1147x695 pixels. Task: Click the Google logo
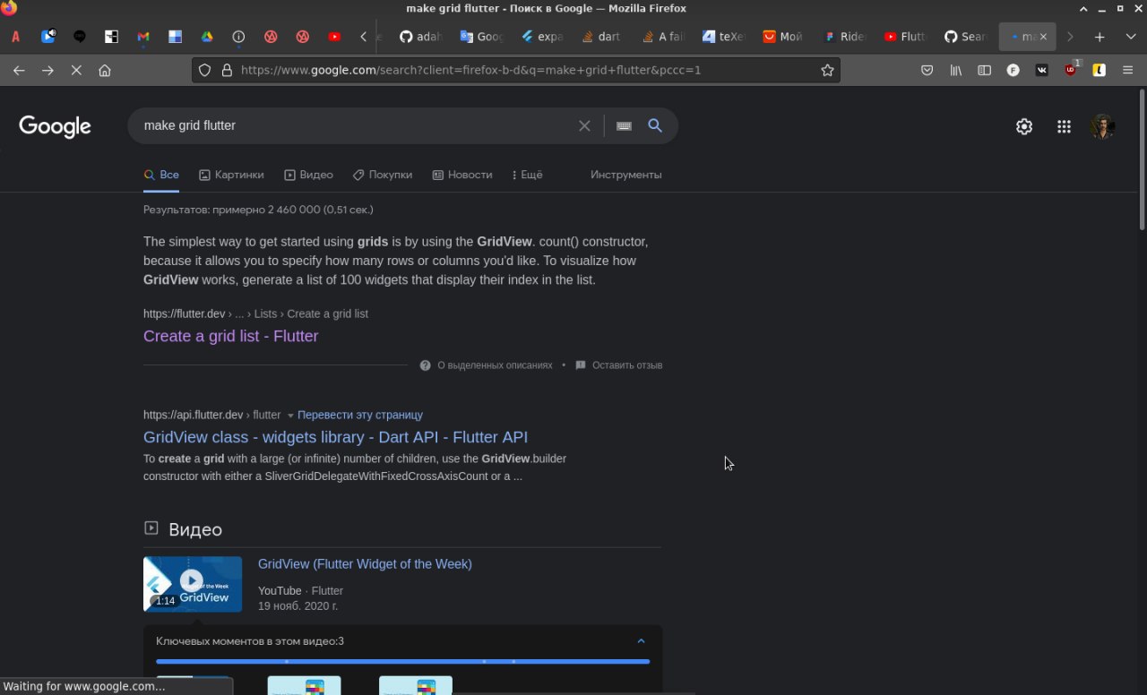[x=55, y=126]
